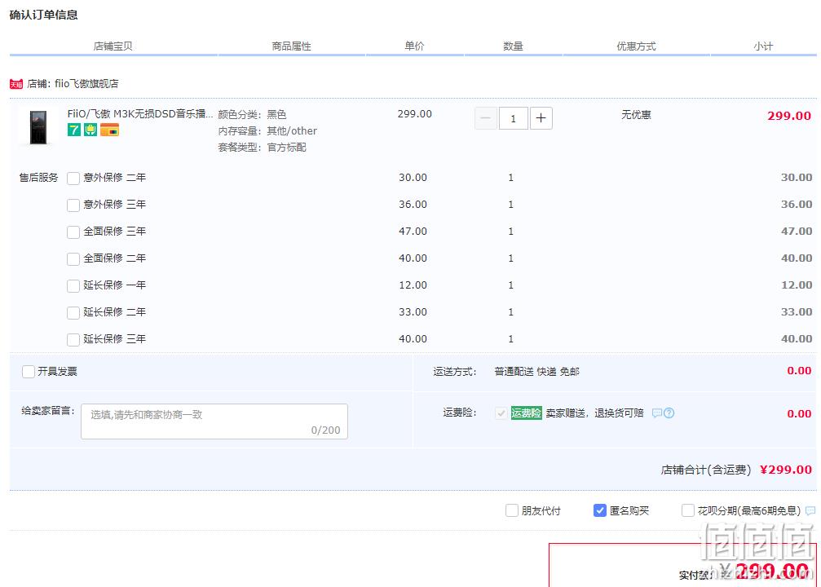
Task: Check 延长保修 二年 service option
Action: [73, 312]
